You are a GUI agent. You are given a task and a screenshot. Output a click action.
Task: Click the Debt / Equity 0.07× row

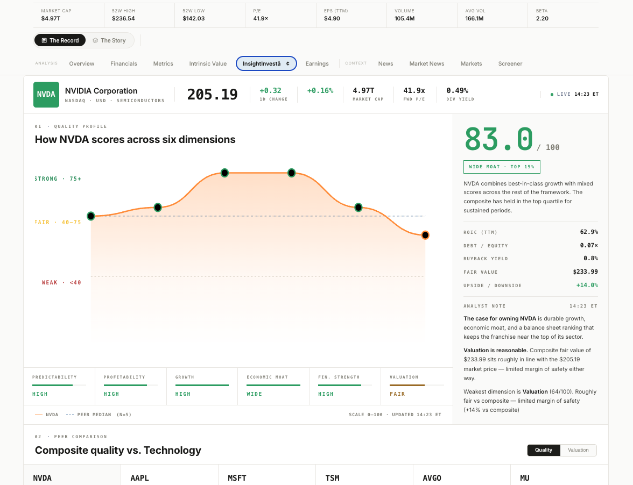[x=531, y=246]
